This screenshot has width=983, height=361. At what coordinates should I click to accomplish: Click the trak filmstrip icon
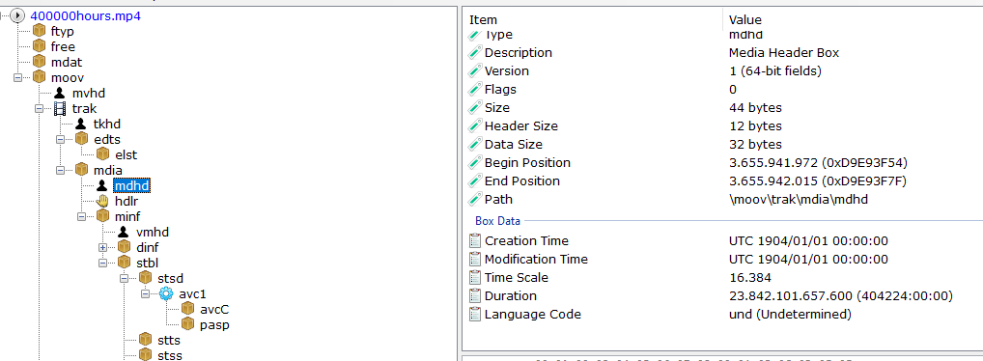60,108
